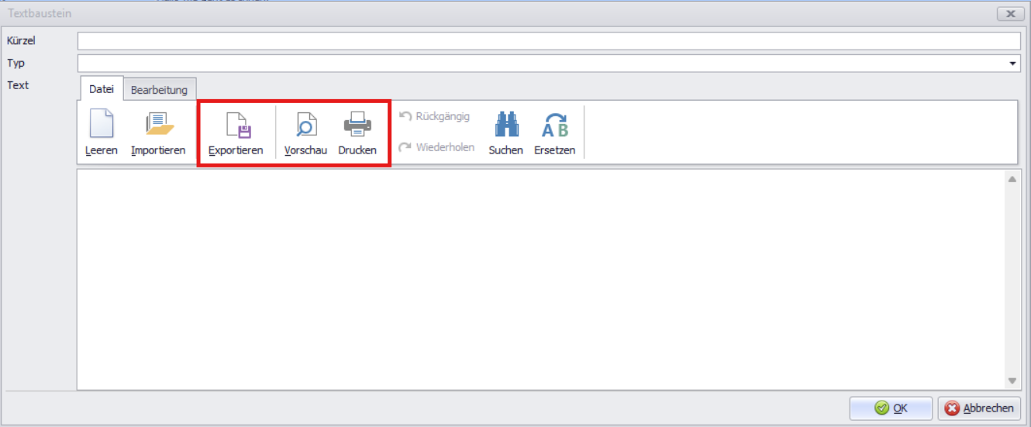
Task: Click the Rückgängig undo item
Action: click(434, 117)
